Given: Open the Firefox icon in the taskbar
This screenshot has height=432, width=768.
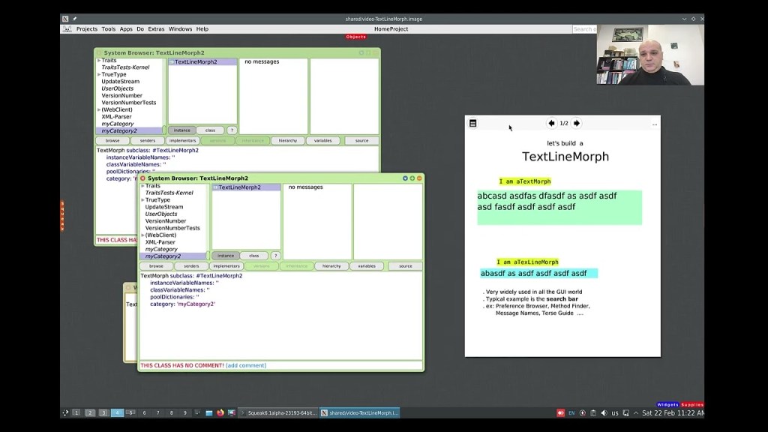Looking at the screenshot, I should [x=220, y=412].
